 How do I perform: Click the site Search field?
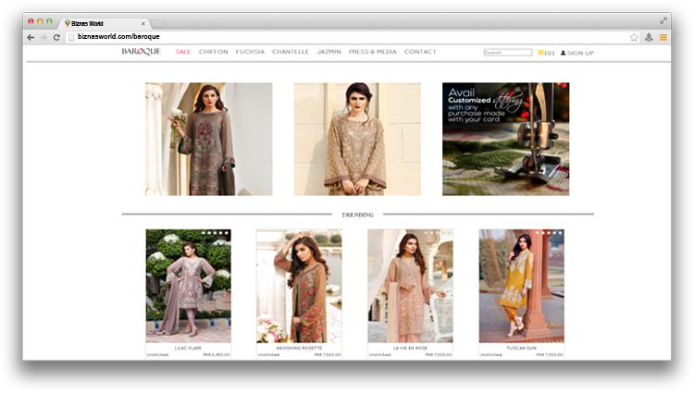point(508,53)
